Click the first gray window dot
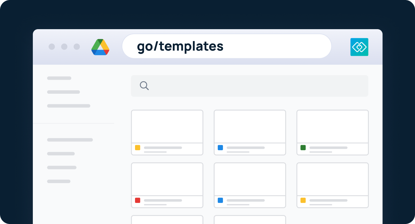 click(x=52, y=47)
